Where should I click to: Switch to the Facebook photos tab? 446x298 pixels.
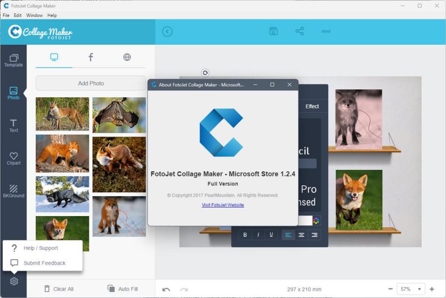(x=90, y=57)
